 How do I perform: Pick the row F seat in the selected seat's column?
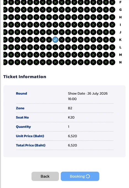coord(55,2)
